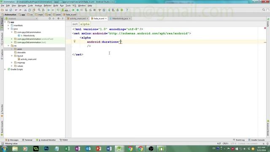Viewport: 270px width, 152px height.
Task: Click the green Android SDK download icon
Action: (x=122, y=10)
